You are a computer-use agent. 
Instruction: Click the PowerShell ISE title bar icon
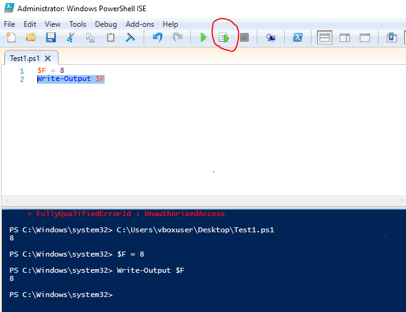coord(9,8)
